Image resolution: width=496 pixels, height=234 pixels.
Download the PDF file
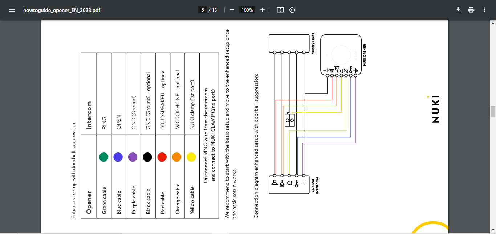(458, 10)
